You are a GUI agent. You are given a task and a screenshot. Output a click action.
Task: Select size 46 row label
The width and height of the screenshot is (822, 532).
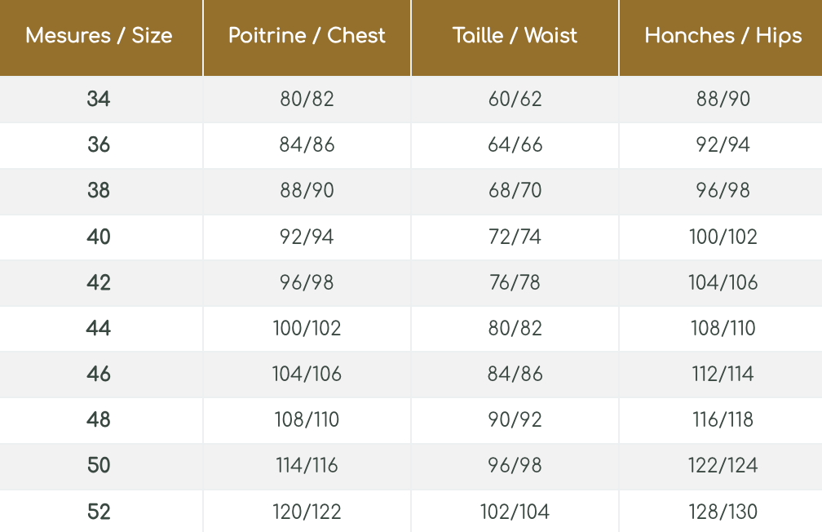click(99, 374)
